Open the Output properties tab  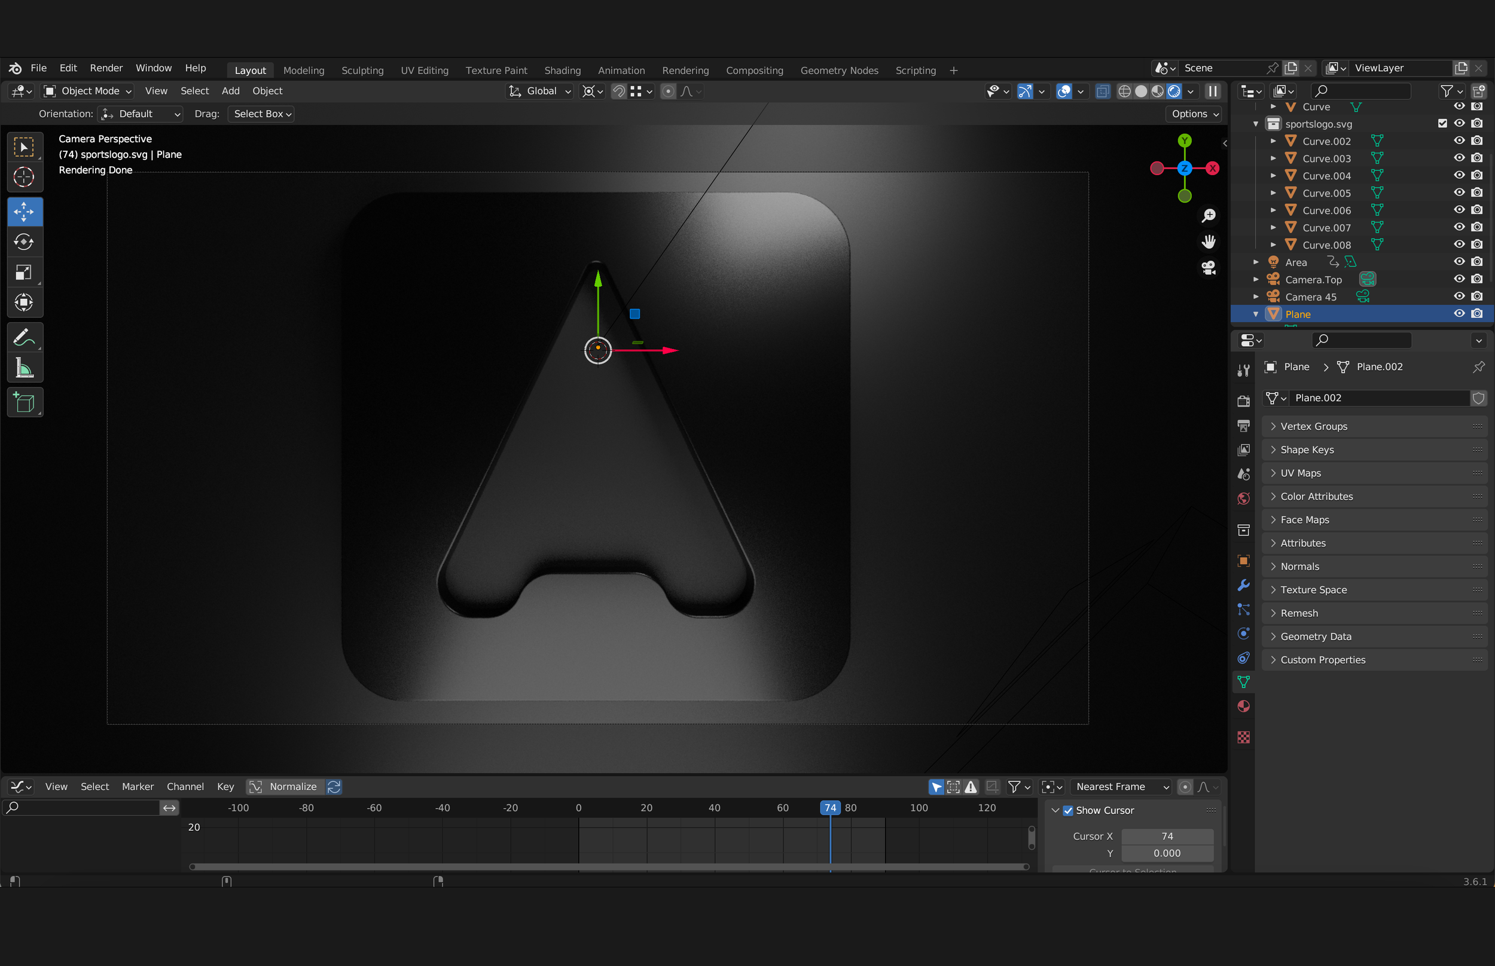[x=1243, y=426]
